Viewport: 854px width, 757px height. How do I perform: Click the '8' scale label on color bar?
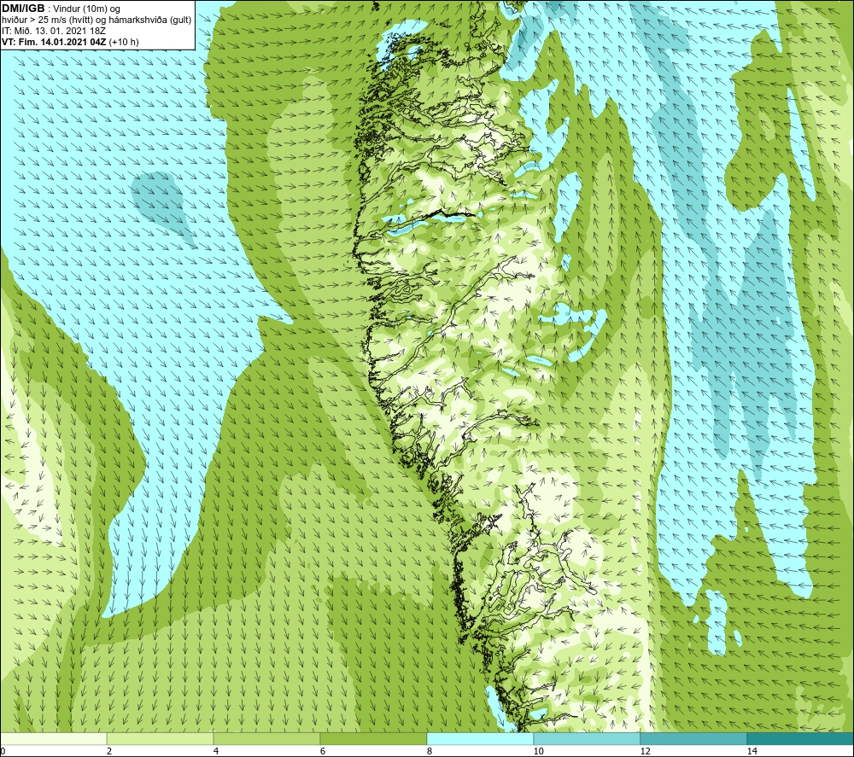[x=430, y=751]
